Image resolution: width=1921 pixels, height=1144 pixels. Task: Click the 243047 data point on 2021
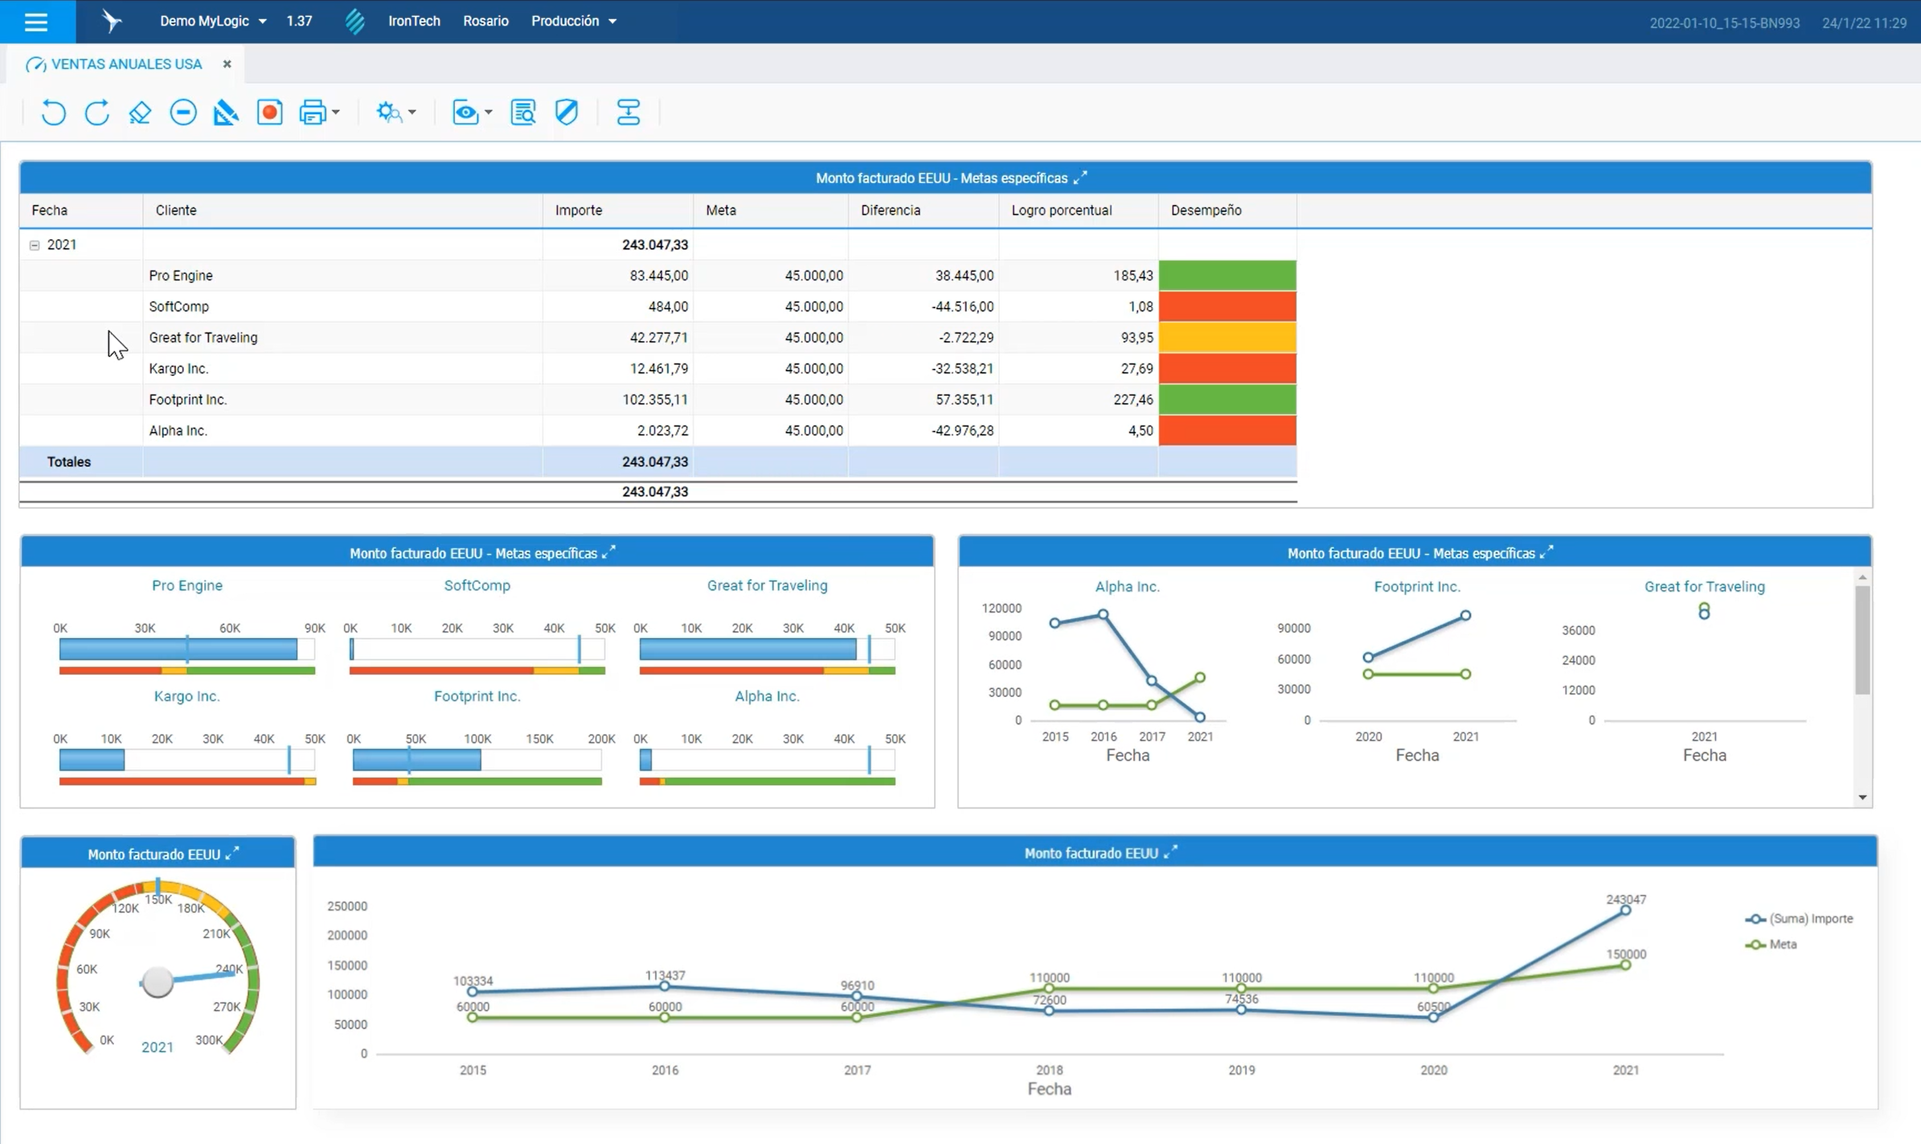coord(1626,911)
